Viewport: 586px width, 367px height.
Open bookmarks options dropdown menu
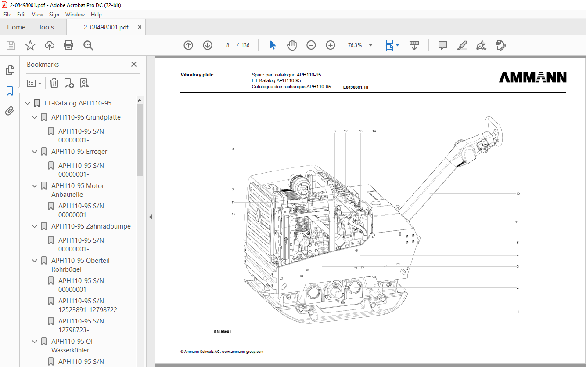[34, 83]
